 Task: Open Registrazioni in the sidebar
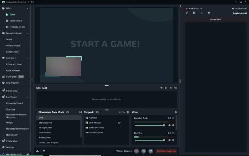click(x=12, y=83)
